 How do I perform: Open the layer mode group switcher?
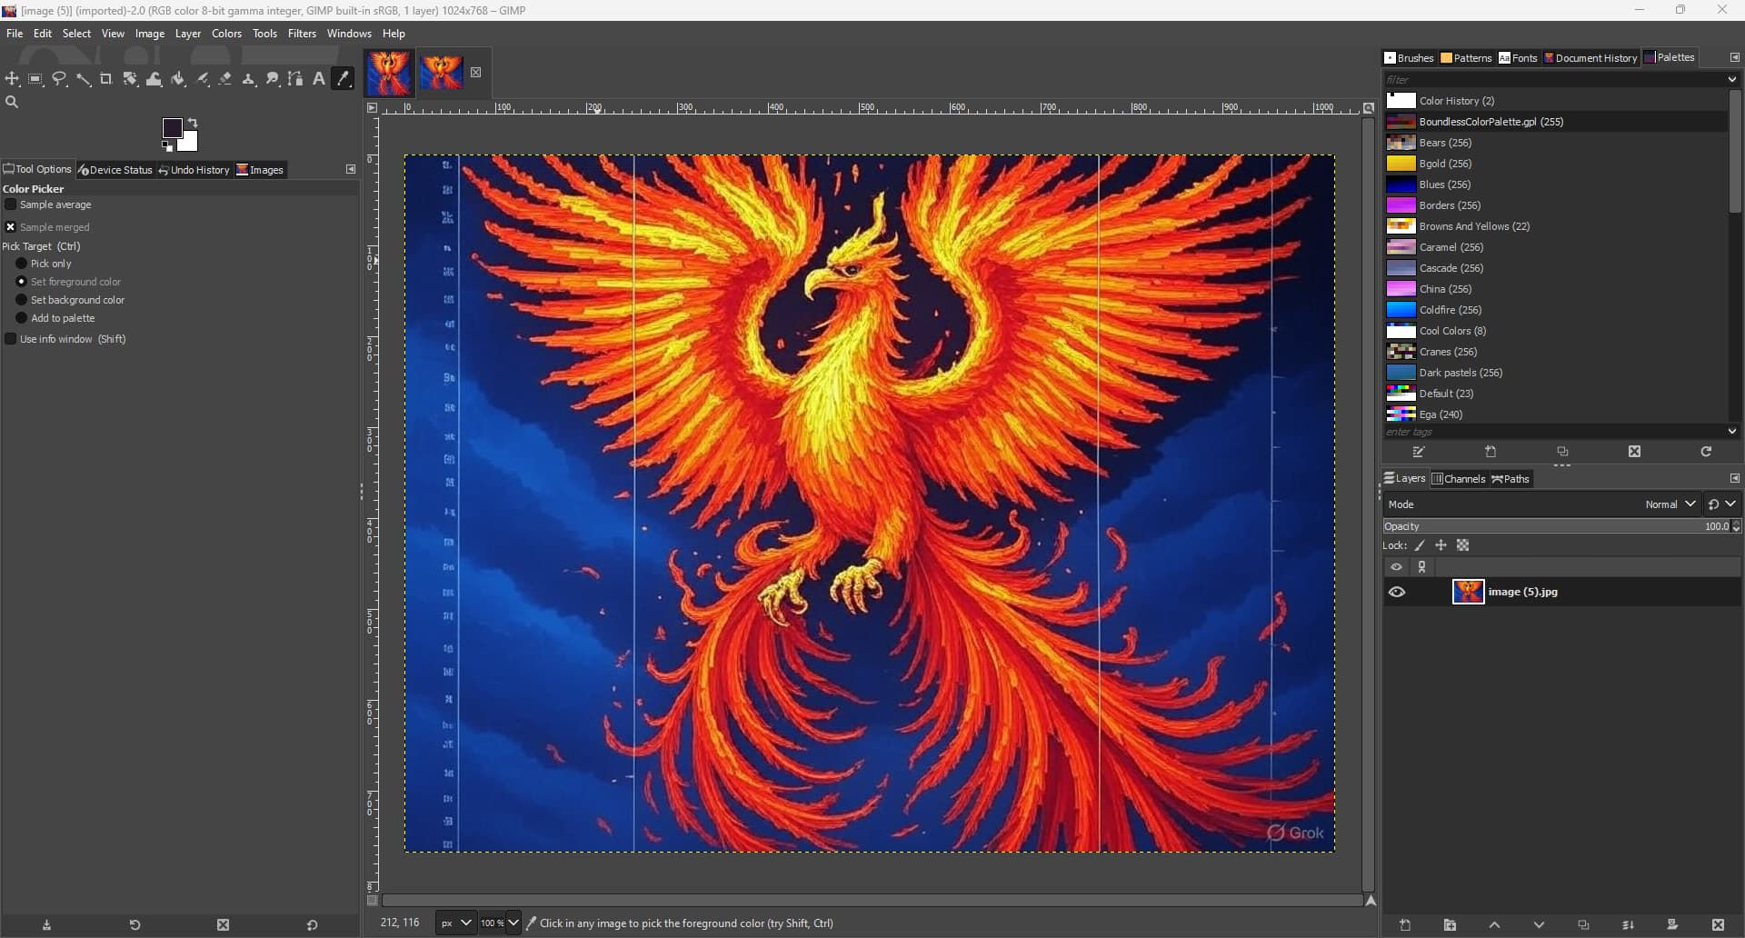pyautogui.click(x=1722, y=504)
